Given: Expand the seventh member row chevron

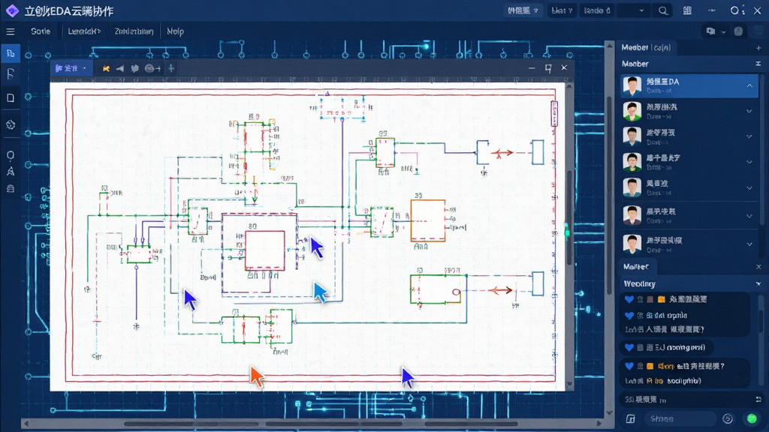Looking at the screenshot, I should coord(749,244).
